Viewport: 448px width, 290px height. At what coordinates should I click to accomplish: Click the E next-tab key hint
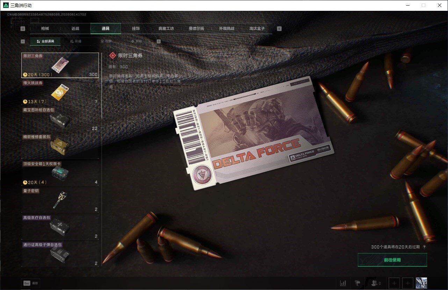279,29
